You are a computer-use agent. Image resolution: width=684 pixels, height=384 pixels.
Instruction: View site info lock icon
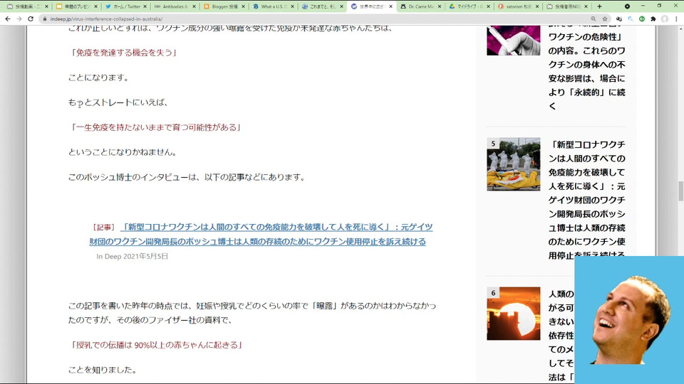(44, 18)
